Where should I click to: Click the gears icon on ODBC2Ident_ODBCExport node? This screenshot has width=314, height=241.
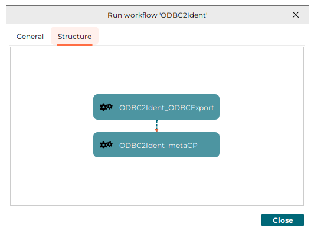[106, 107]
